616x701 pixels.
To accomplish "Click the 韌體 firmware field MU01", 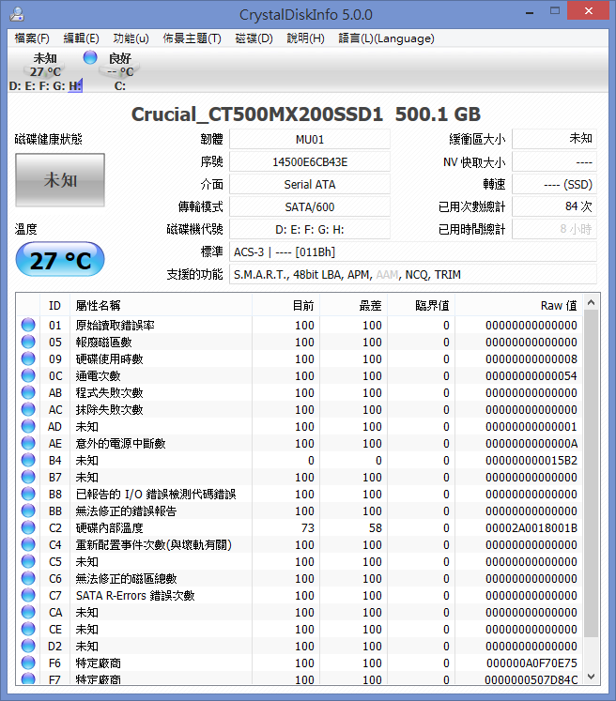I will coord(310,140).
